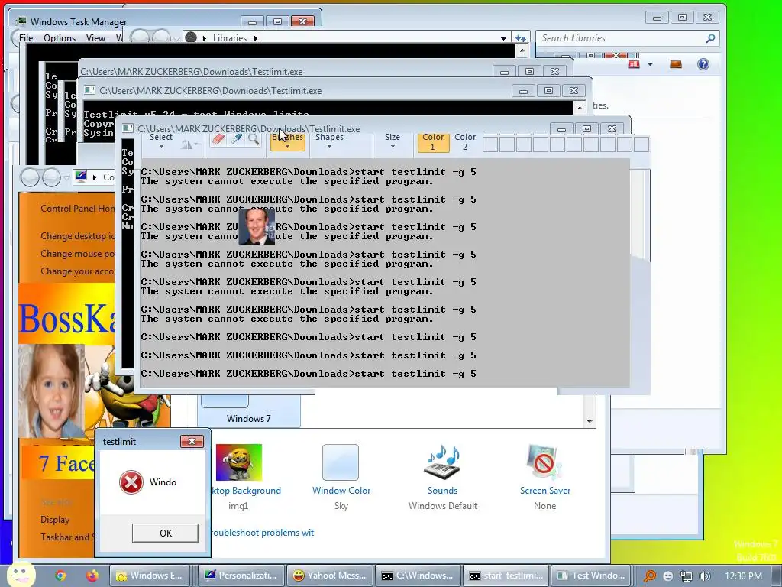Screen dimensions: 782x587
Task: Click the Libraries breadcrumb in address bar
Action: (229, 38)
